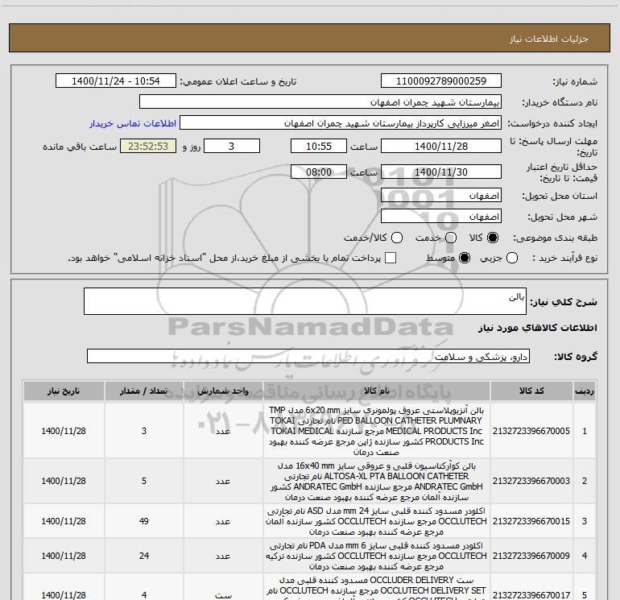Click the buyer name field بیمارستان شهید چمران اصفهان
The image size is (620, 600).
coord(320,102)
